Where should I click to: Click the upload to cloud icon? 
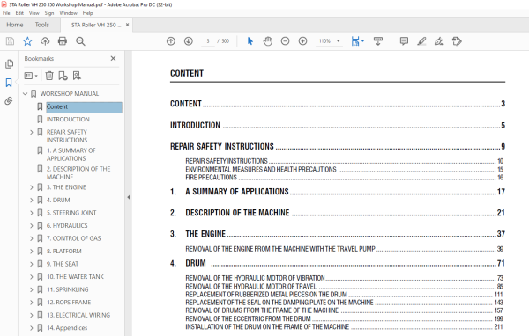[45, 41]
